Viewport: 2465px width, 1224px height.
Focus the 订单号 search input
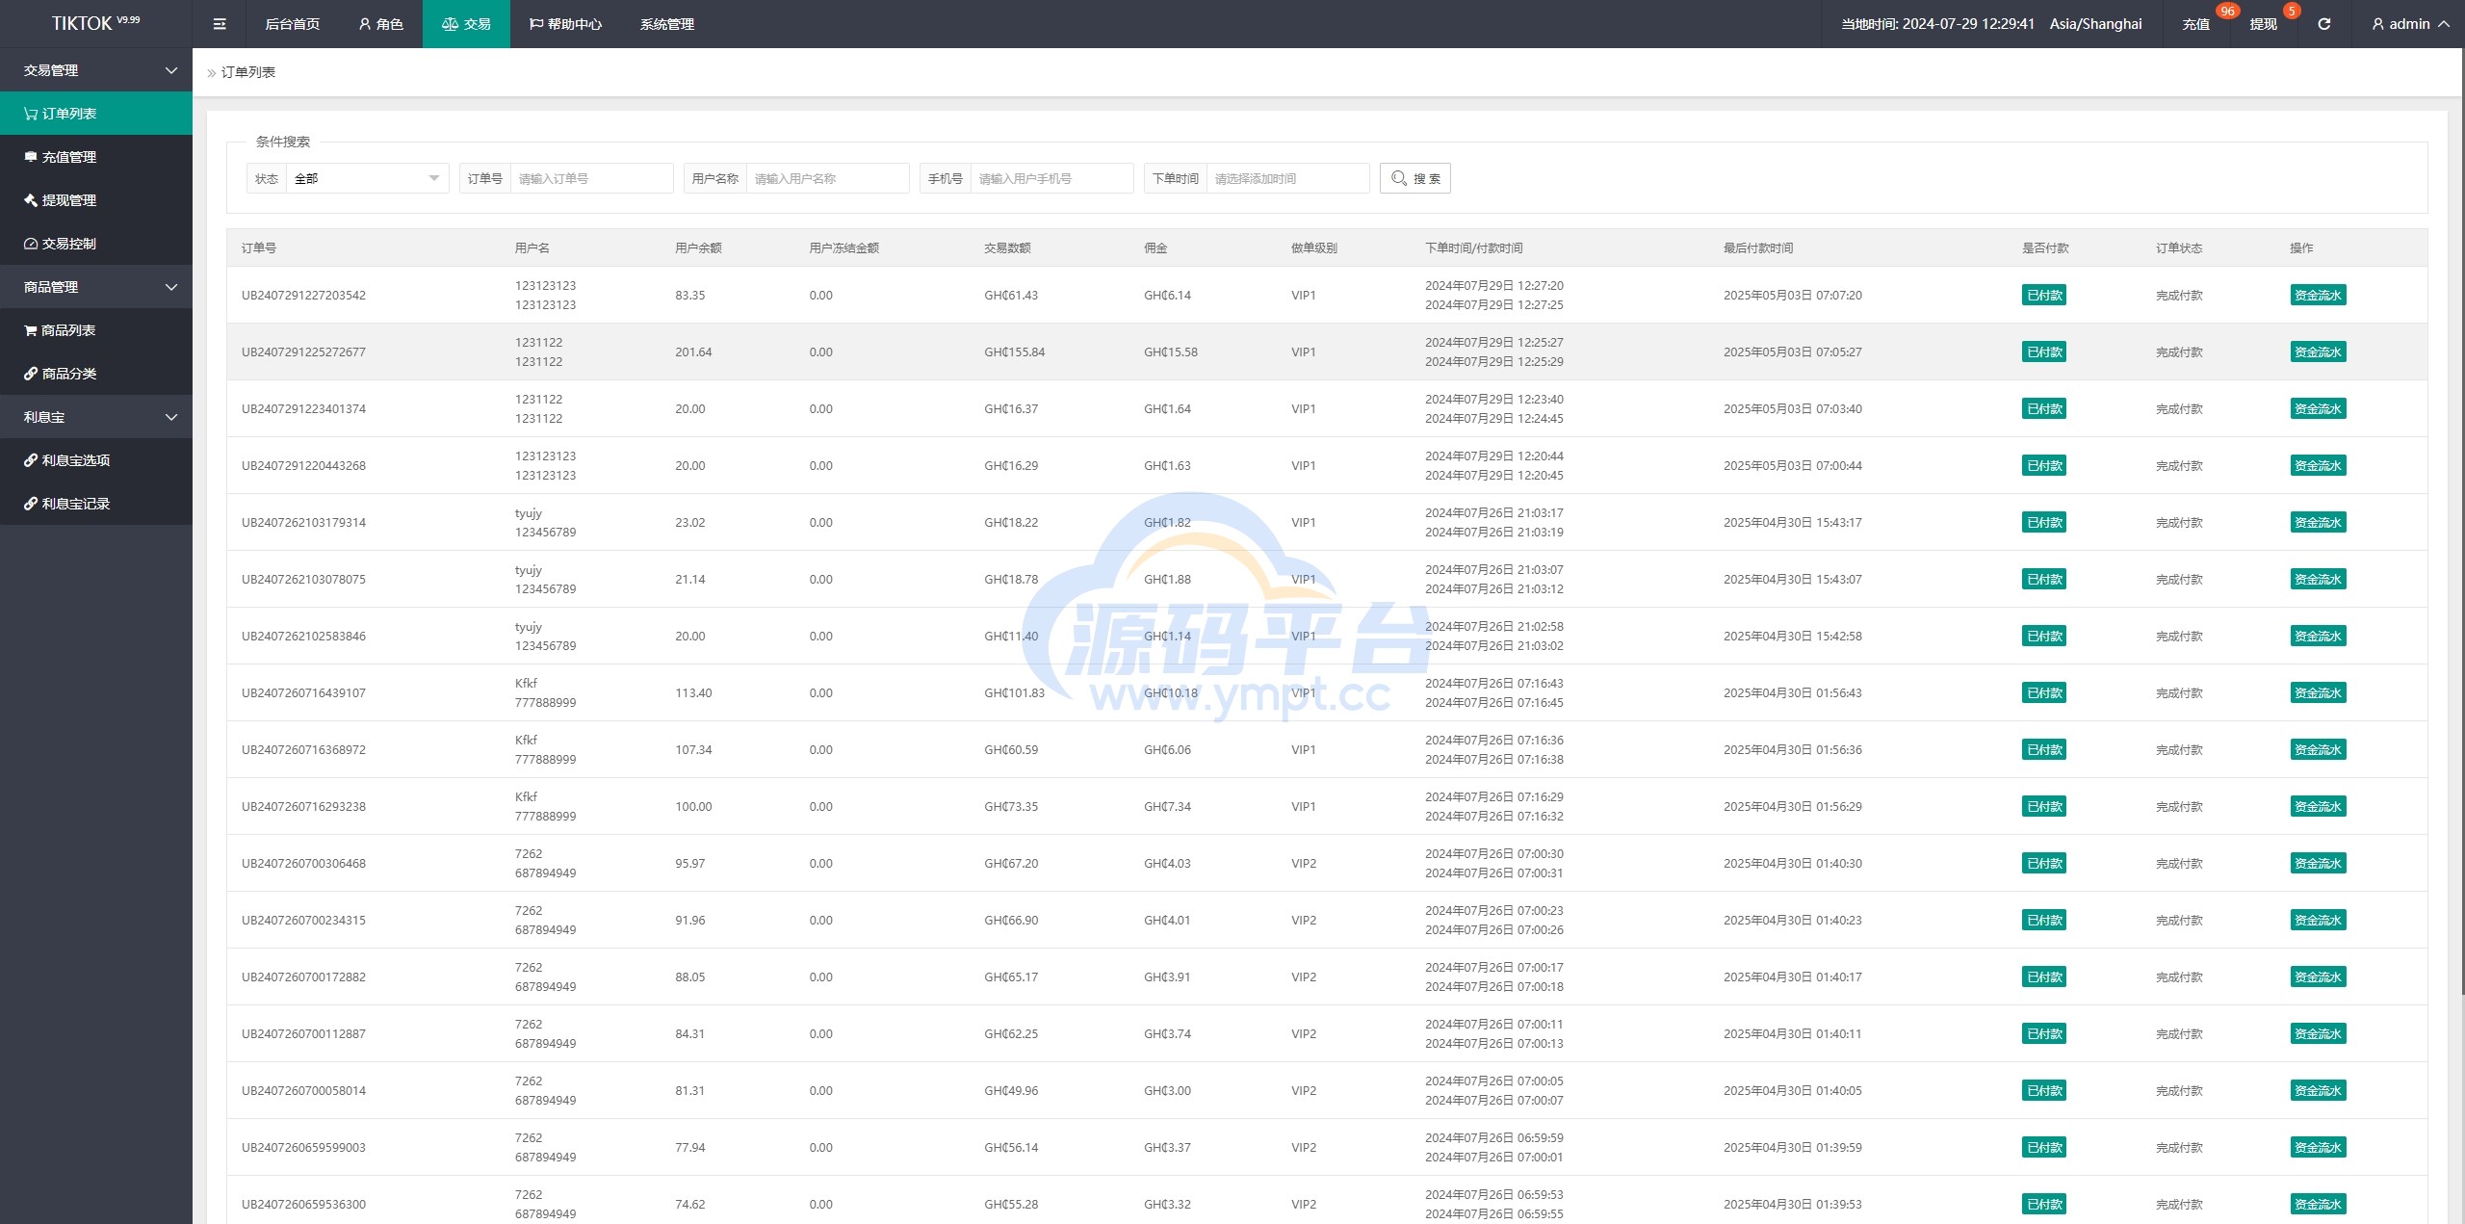point(591,178)
